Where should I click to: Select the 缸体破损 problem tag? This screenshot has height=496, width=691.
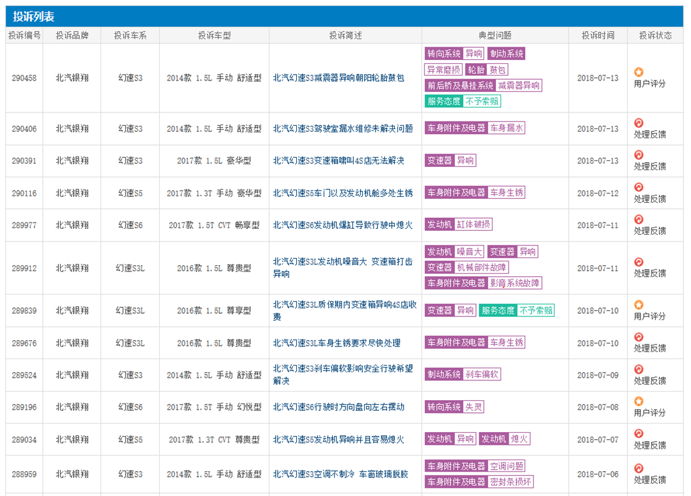pos(473,224)
